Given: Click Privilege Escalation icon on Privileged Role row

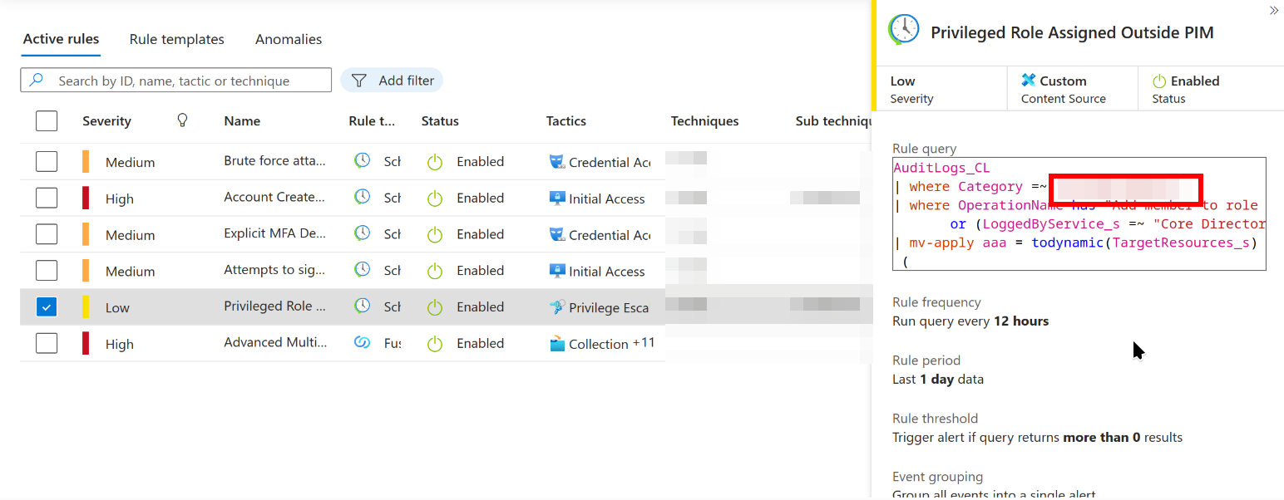Looking at the screenshot, I should pos(557,307).
